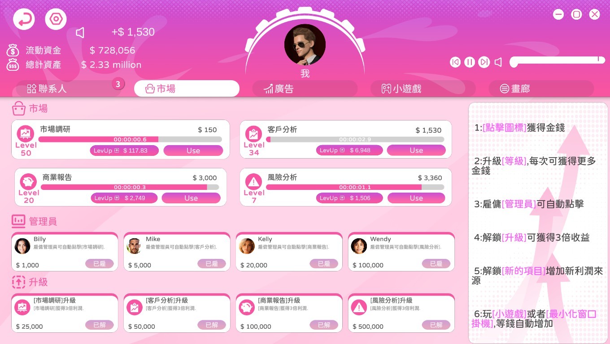Click the music volume slider
Image resolution: width=610 pixels, height=344 pixels.
tap(558, 60)
